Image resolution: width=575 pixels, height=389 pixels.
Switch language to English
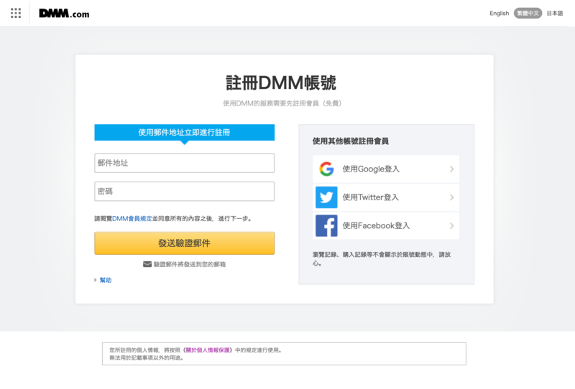point(499,13)
